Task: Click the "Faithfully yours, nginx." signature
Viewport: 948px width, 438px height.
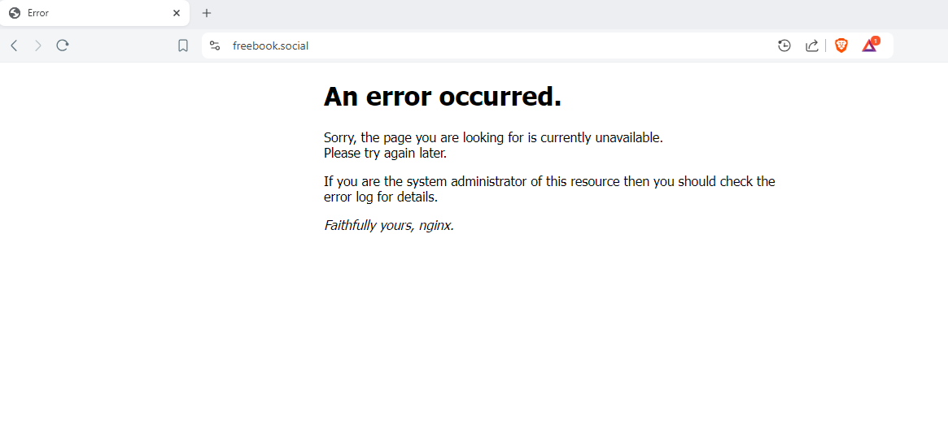Action: [x=389, y=225]
